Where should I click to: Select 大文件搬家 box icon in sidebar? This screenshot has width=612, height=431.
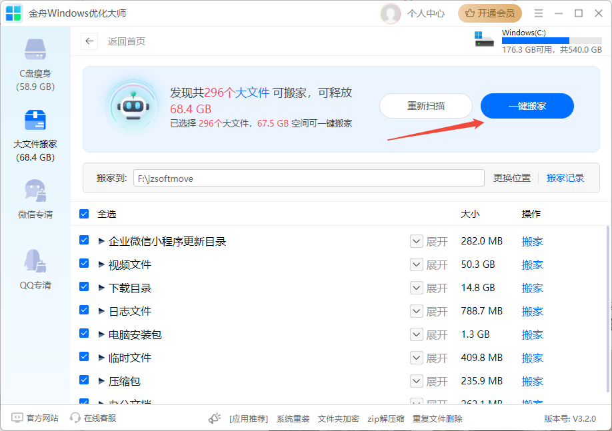(x=35, y=120)
